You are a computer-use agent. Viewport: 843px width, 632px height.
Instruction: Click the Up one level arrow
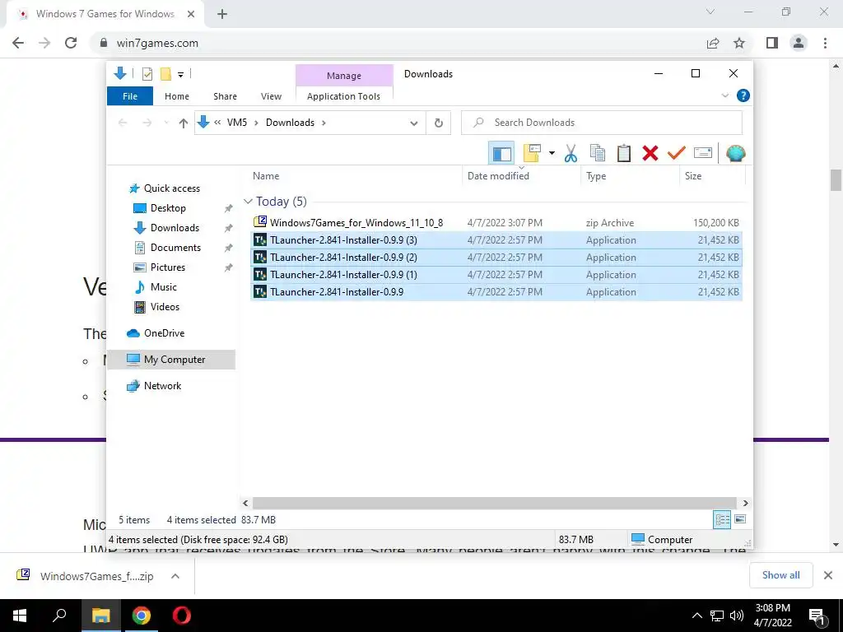pos(184,123)
